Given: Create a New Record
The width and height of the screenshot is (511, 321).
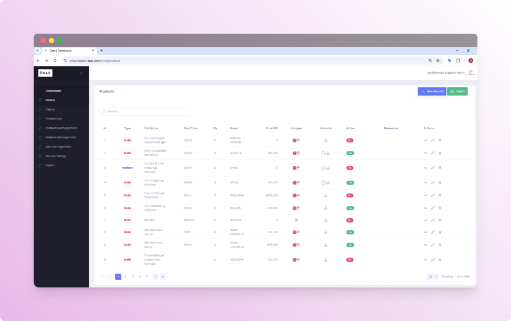Looking at the screenshot, I should pyautogui.click(x=432, y=91).
